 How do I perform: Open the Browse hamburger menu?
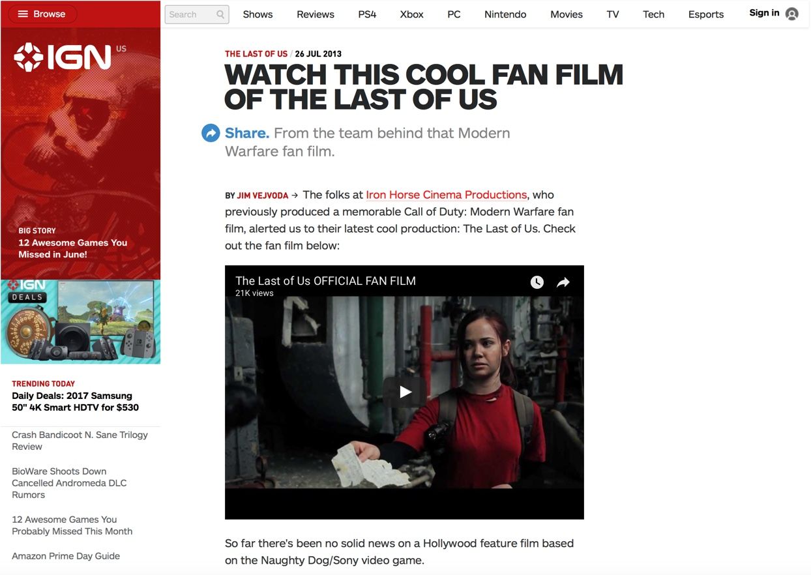[42, 14]
